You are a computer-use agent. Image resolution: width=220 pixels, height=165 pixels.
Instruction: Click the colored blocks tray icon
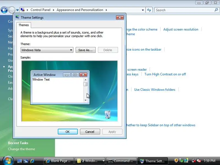(x=186, y=161)
